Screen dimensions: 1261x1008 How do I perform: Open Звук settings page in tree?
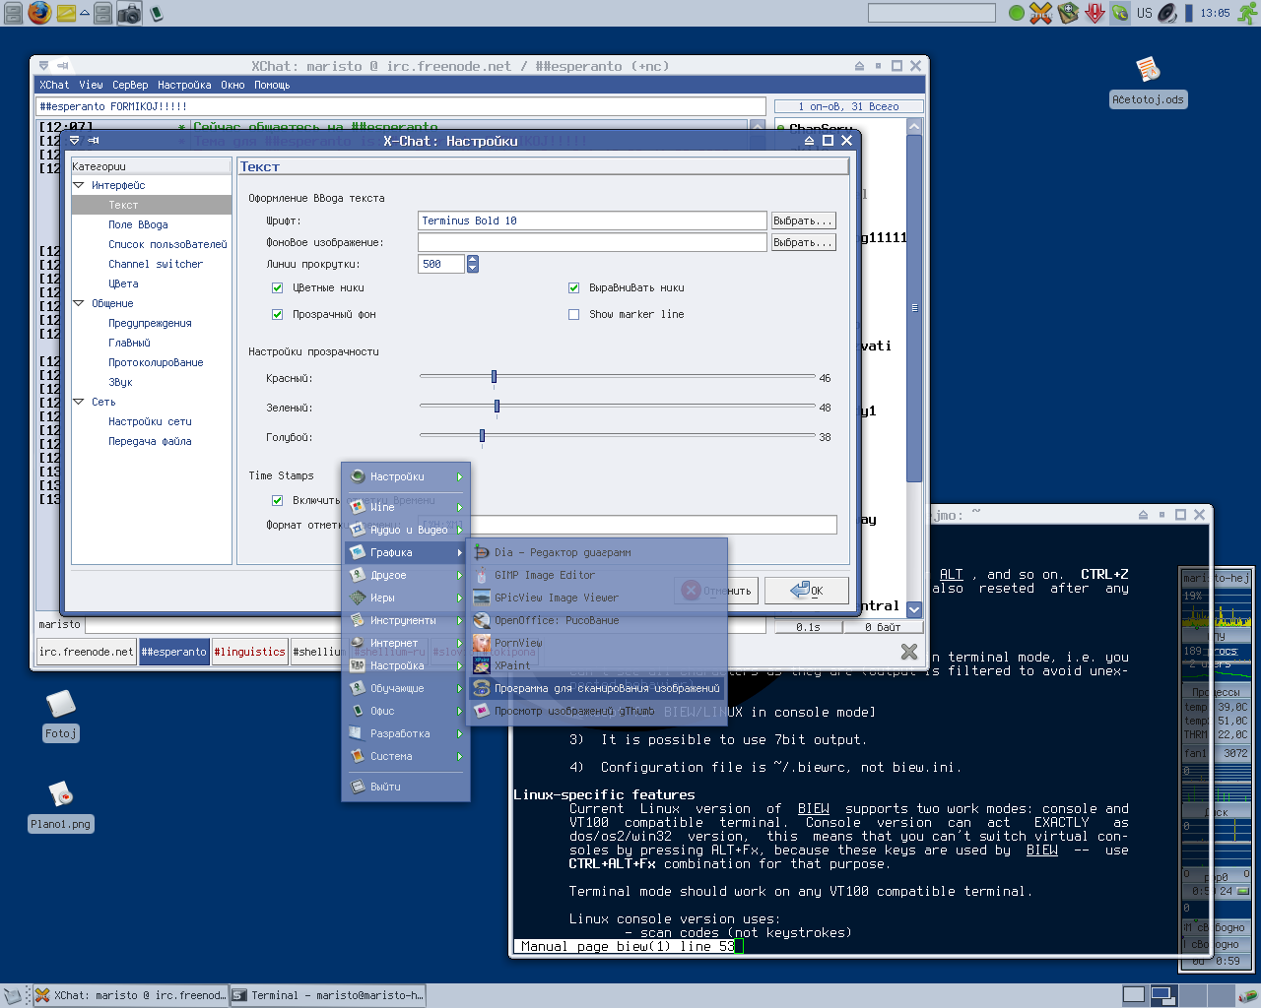[x=120, y=382]
